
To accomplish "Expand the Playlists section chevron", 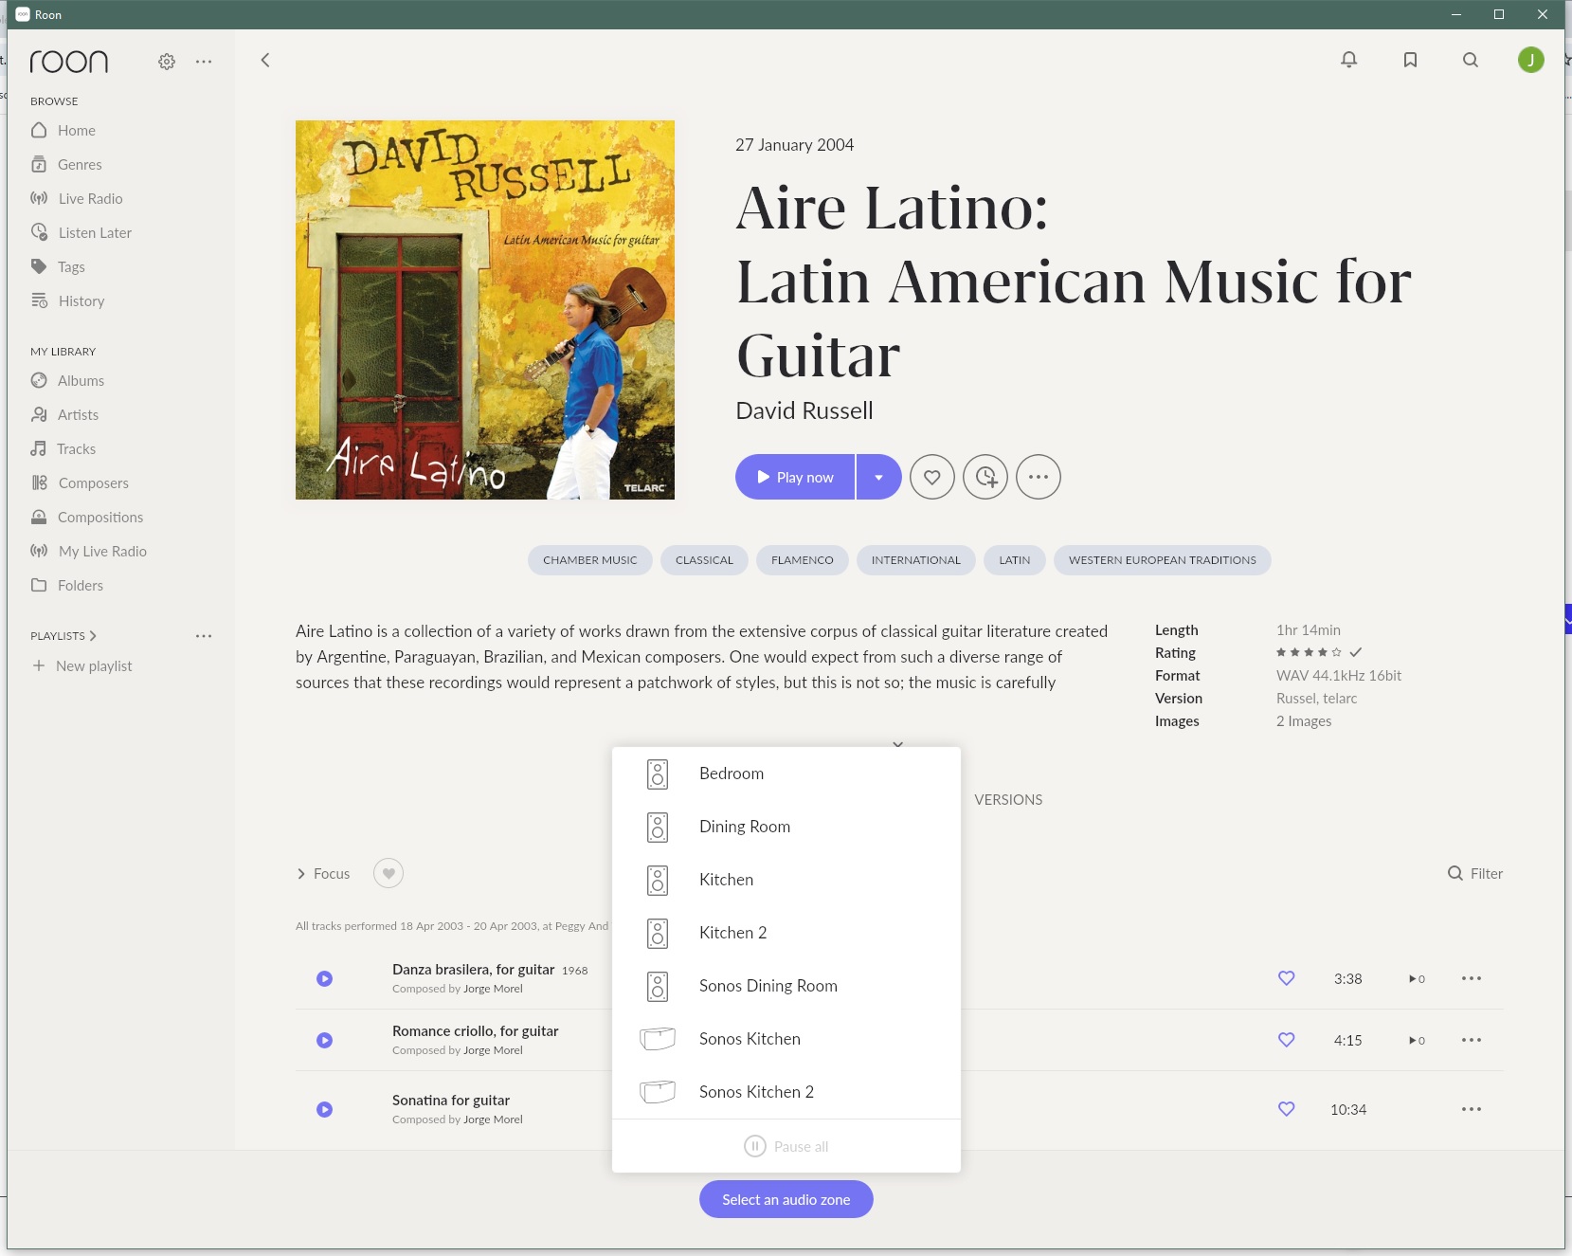I will click(93, 636).
